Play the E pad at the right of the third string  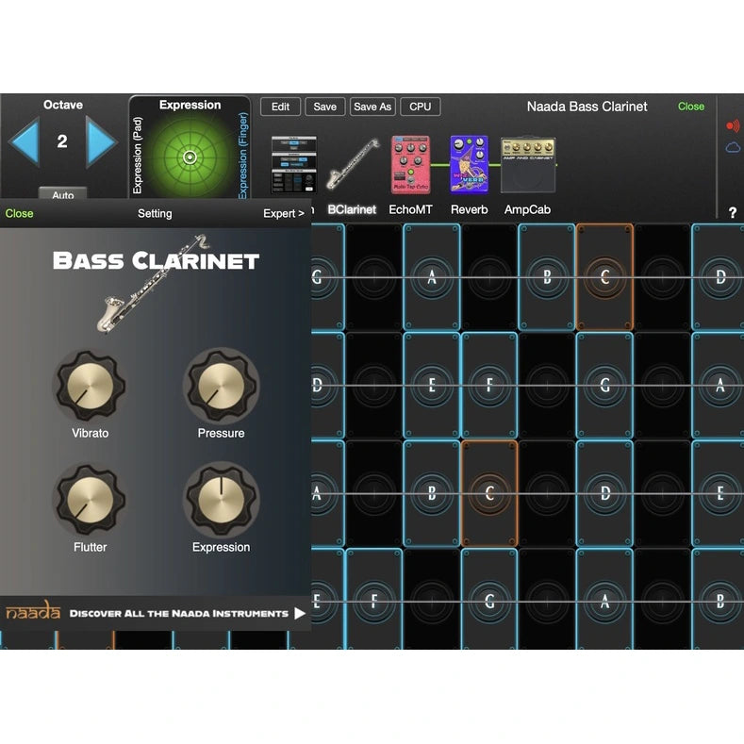(719, 493)
